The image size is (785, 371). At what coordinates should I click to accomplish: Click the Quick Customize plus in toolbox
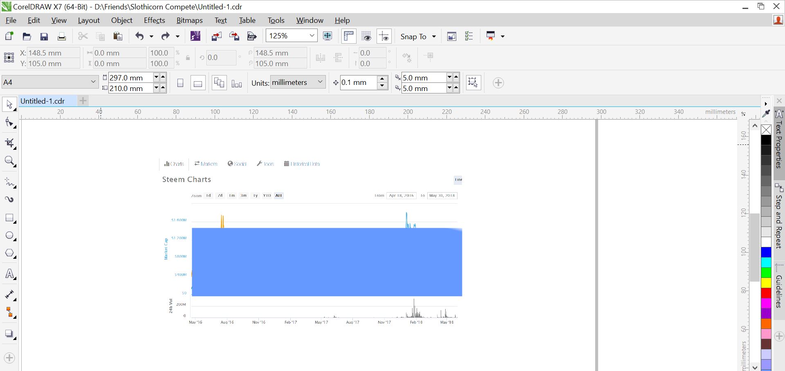click(9, 358)
